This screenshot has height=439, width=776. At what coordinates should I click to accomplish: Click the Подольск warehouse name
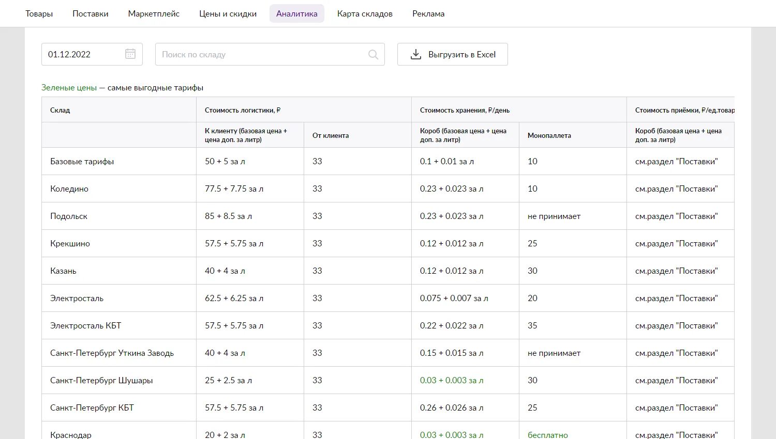[x=69, y=216]
